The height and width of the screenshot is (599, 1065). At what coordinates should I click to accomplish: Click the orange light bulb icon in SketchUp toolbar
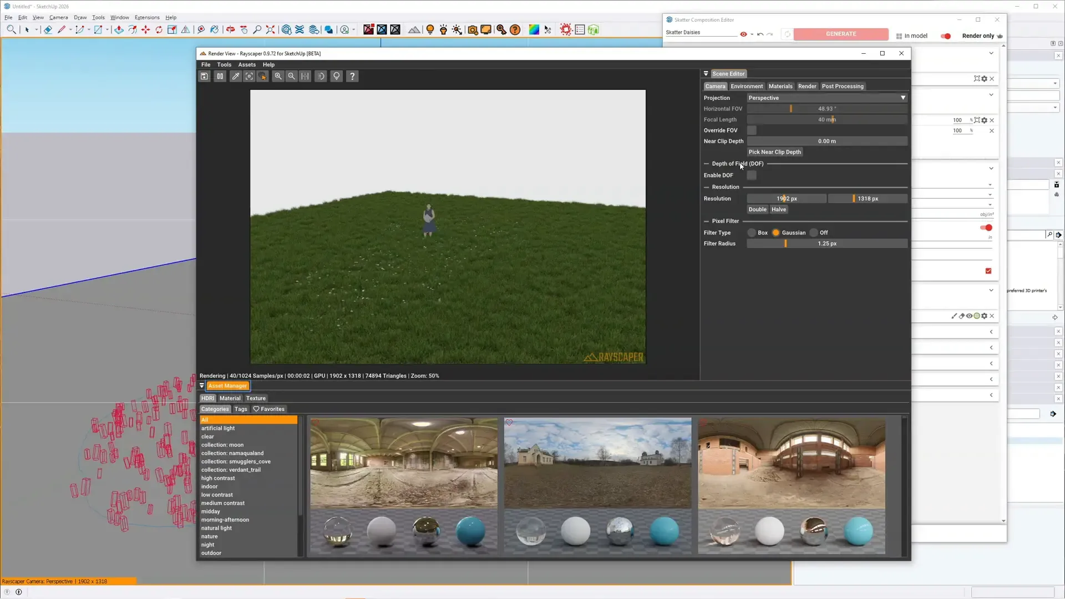[x=430, y=30]
